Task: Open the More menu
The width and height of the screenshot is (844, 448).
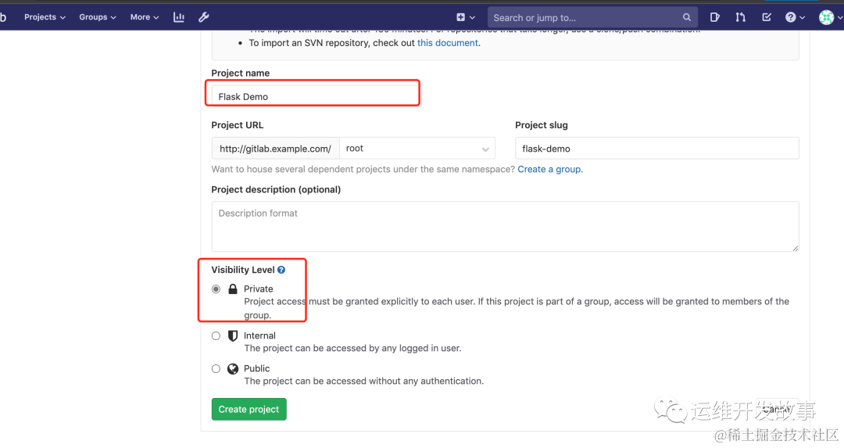Action: [x=145, y=17]
